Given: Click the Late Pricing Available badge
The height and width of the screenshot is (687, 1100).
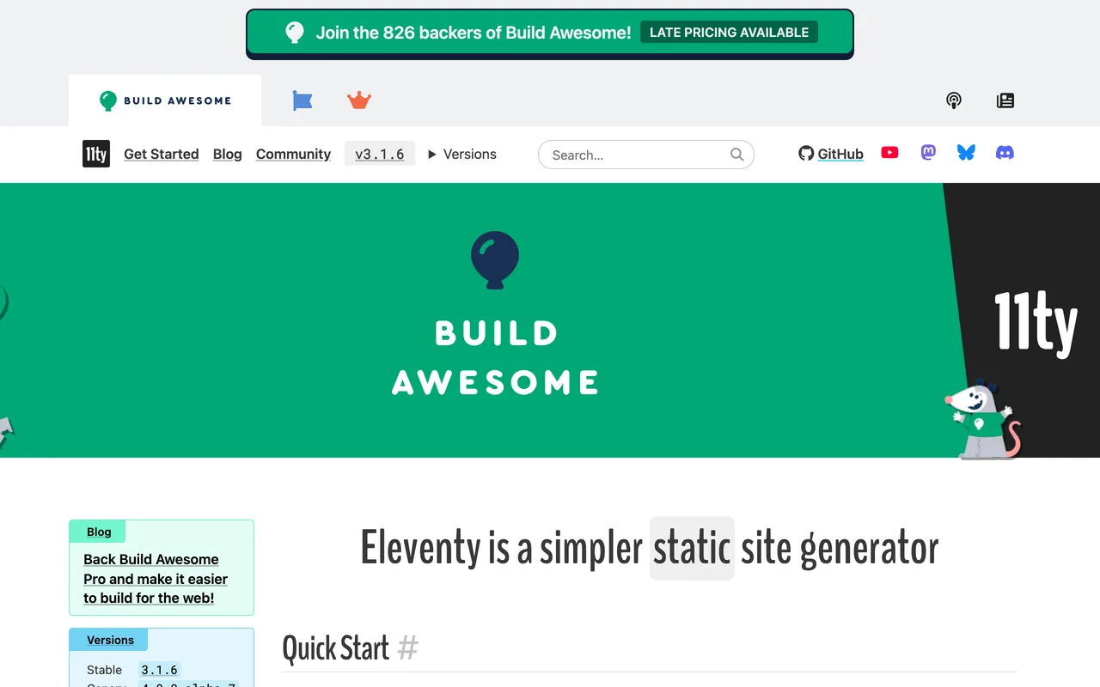Looking at the screenshot, I should (x=729, y=33).
